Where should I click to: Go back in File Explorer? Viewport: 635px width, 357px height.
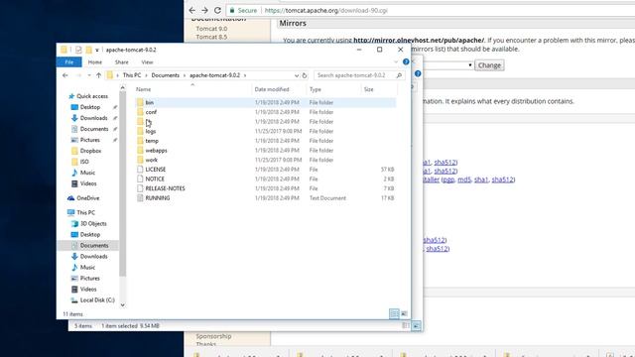click(65, 75)
